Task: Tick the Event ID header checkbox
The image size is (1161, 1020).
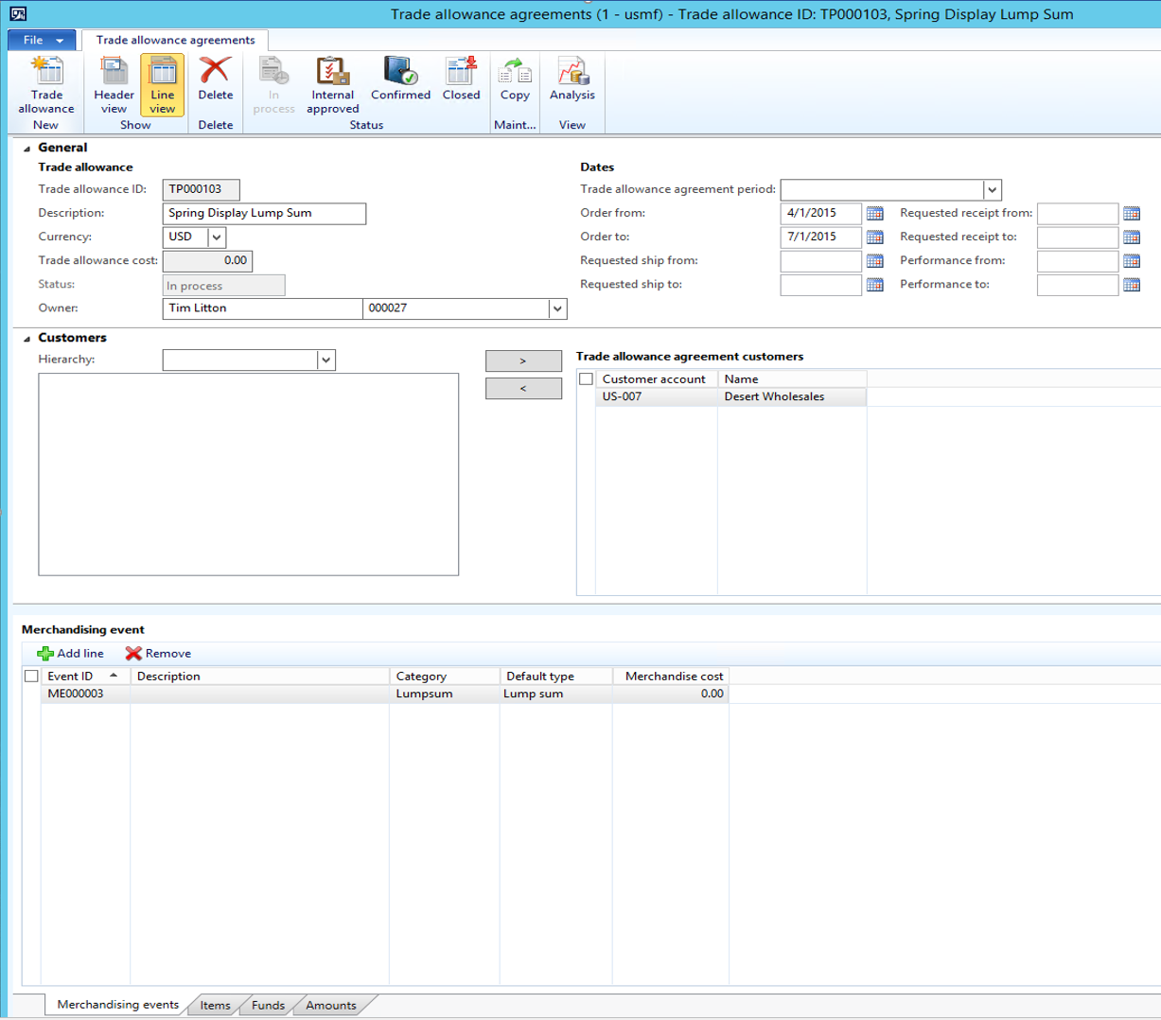Action: point(31,677)
